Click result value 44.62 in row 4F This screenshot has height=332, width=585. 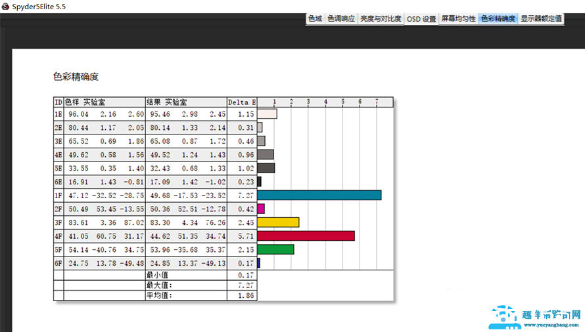[x=160, y=236]
